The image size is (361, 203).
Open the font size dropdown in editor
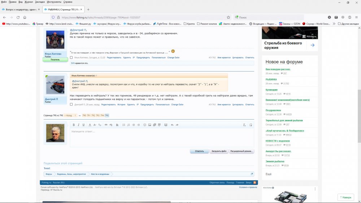[x=95, y=125]
